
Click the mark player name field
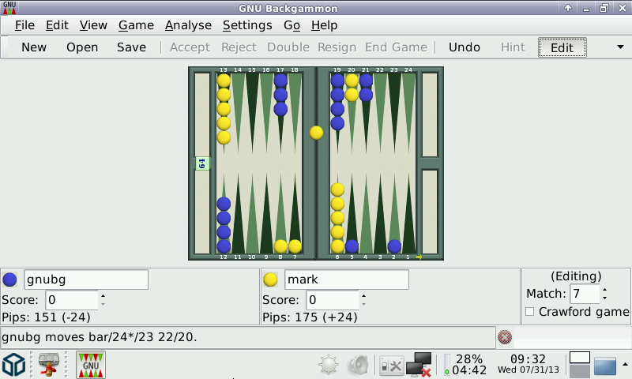pyautogui.click(x=347, y=280)
